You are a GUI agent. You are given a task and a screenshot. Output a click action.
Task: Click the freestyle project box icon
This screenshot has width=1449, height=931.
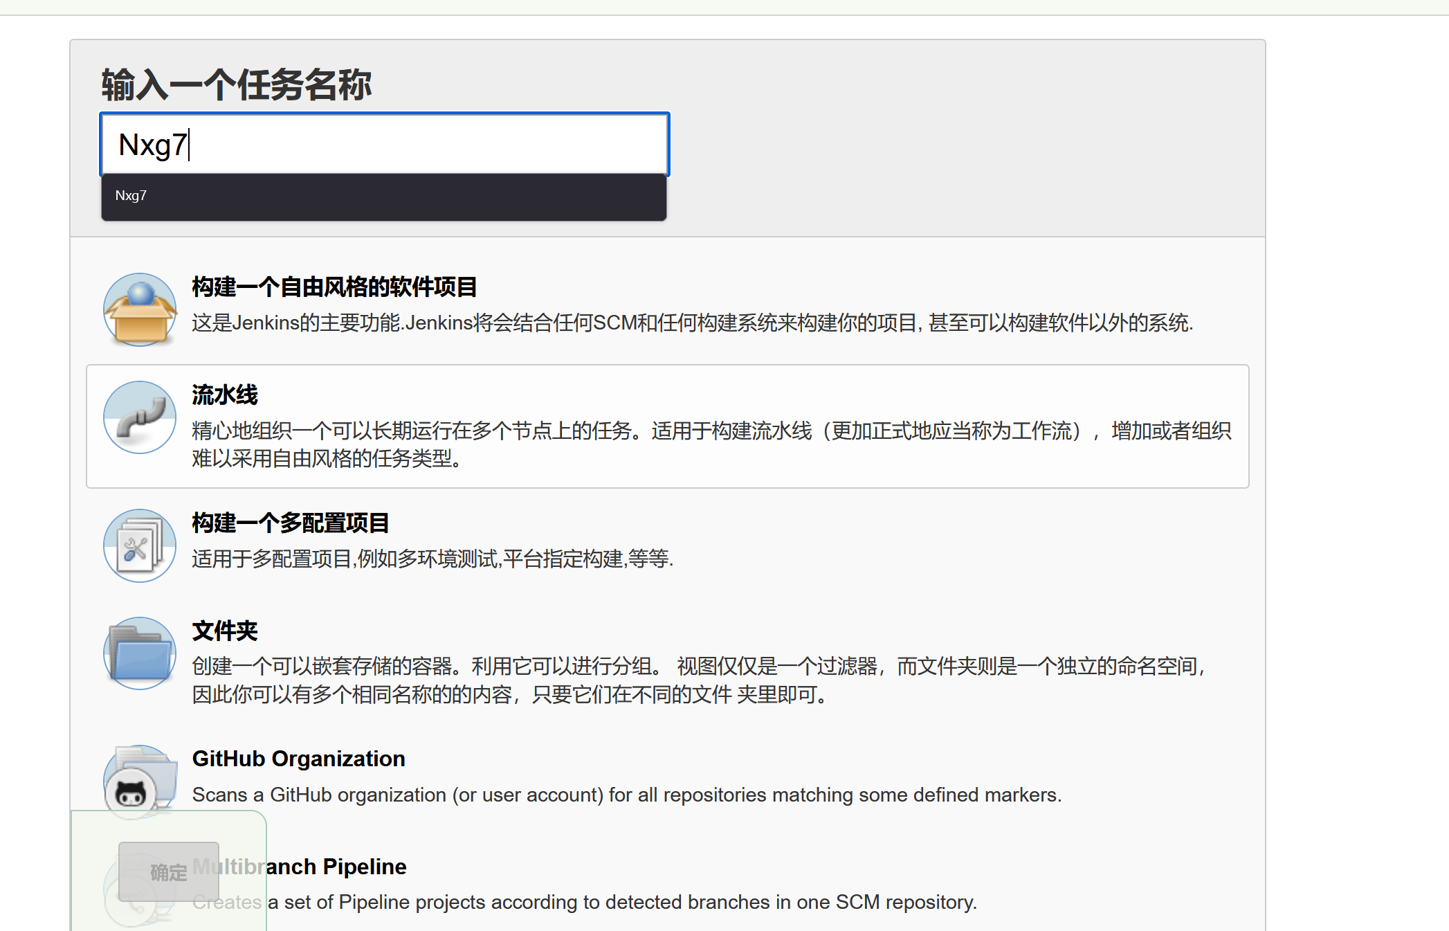140,309
